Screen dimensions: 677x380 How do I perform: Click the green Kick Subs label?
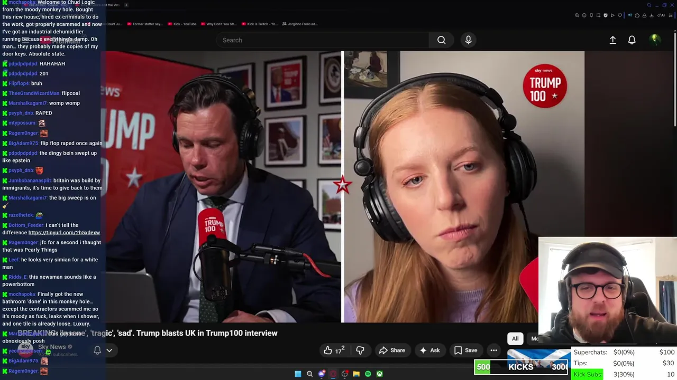(588, 374)
